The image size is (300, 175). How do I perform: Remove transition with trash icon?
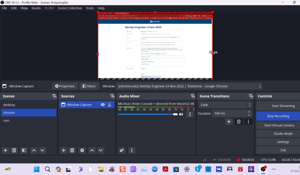pos(239,122)
